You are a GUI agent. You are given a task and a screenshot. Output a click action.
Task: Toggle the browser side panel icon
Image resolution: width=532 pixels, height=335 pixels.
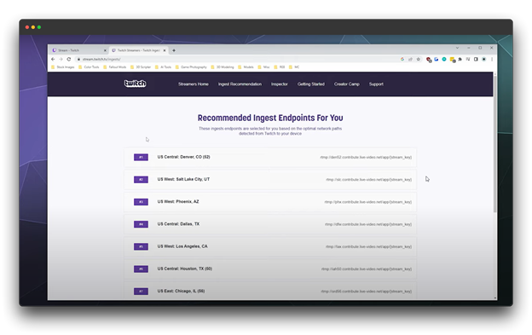[x=476, y=59]
